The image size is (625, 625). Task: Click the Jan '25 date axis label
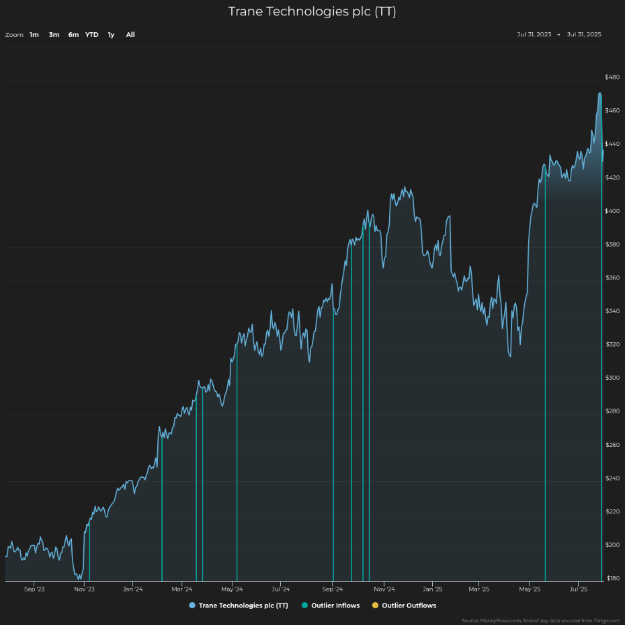pos(433,589)
